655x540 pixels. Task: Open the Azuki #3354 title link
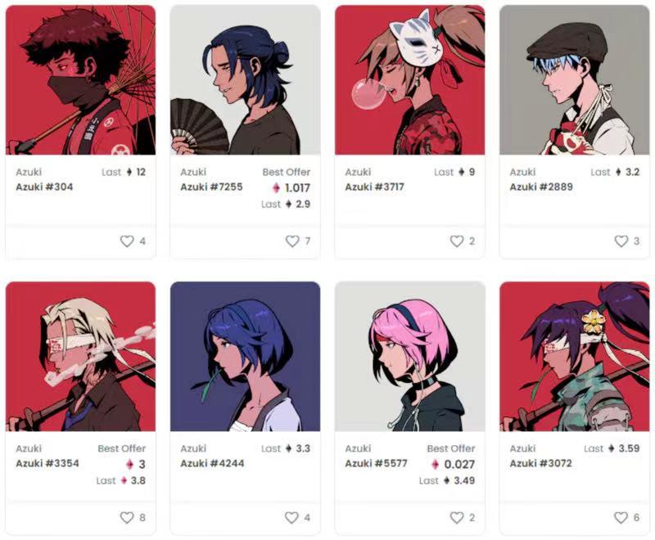click(x=47, y=464)
